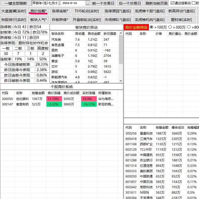This screenshot has width=199, height=199.
Task: Select the 汽车类 sector row
Action: click(x=84, y=39)
